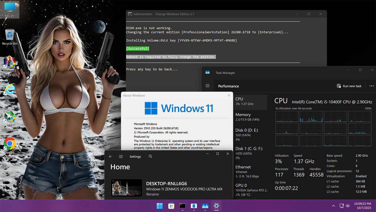
Task: Open the volume speaker tray icon
Action: click(348, 206)
